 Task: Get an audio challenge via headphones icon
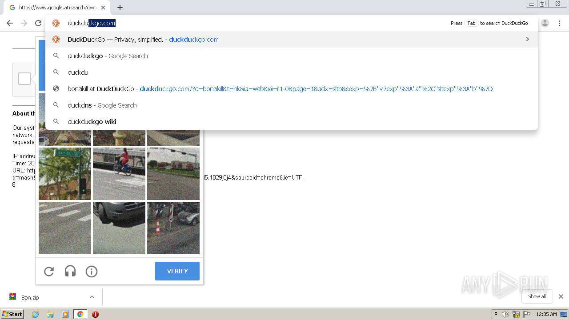[x=70, y=271]
